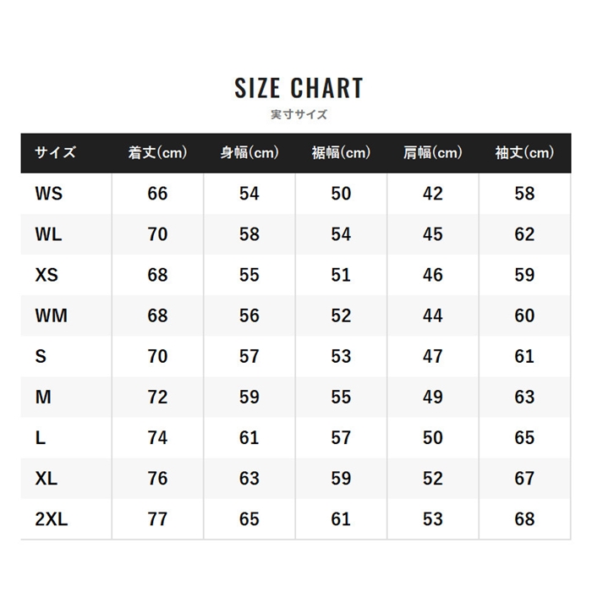Click the 袖丈(cm) column header
Viewport: 592px width, 592px height.
coord(524,153)
